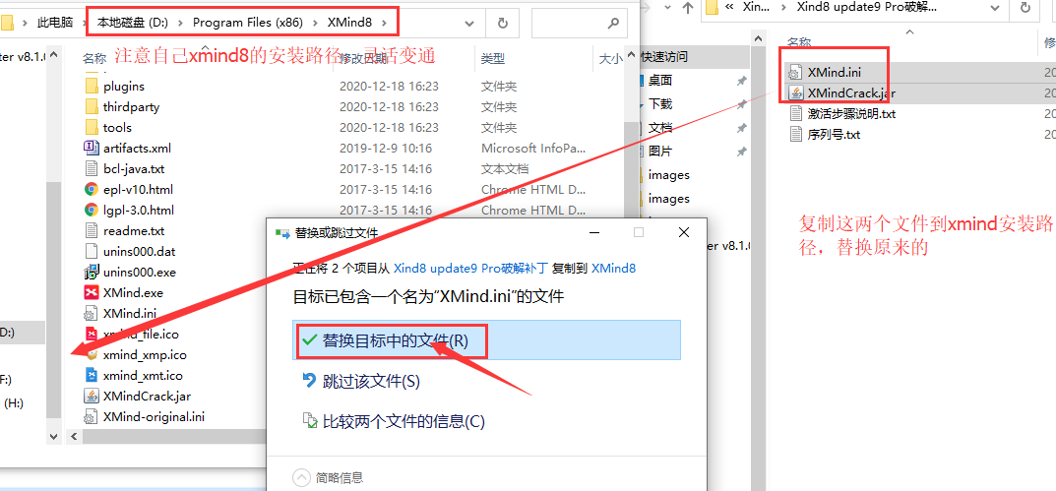Click the unins000.exe uninstaller icon
The width and height of the screenshot is (1056, 491).
tap(92, 273)
